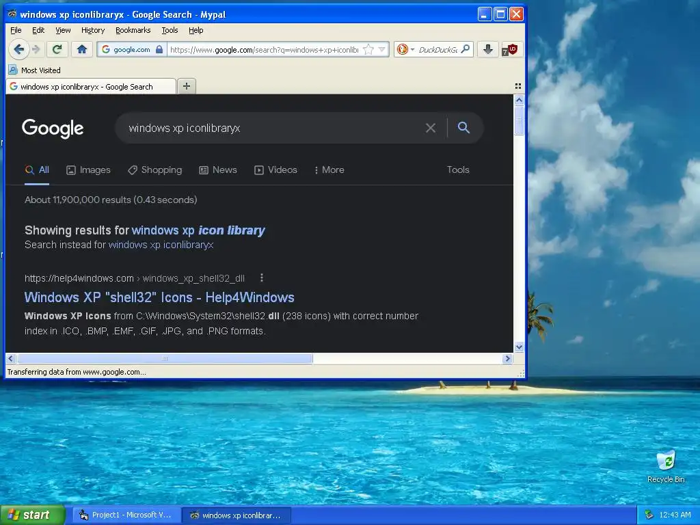This screenshot has height=525, width=700.
Task: Click the vertical scrollbar up arrow
Action: pyautogui.click(x=519, y=100)
